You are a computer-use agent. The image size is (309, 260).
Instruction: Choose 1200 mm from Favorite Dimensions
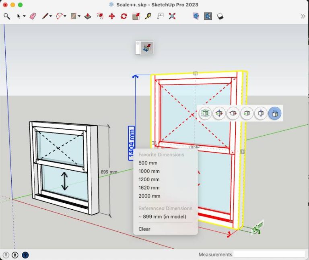[149, 180]
